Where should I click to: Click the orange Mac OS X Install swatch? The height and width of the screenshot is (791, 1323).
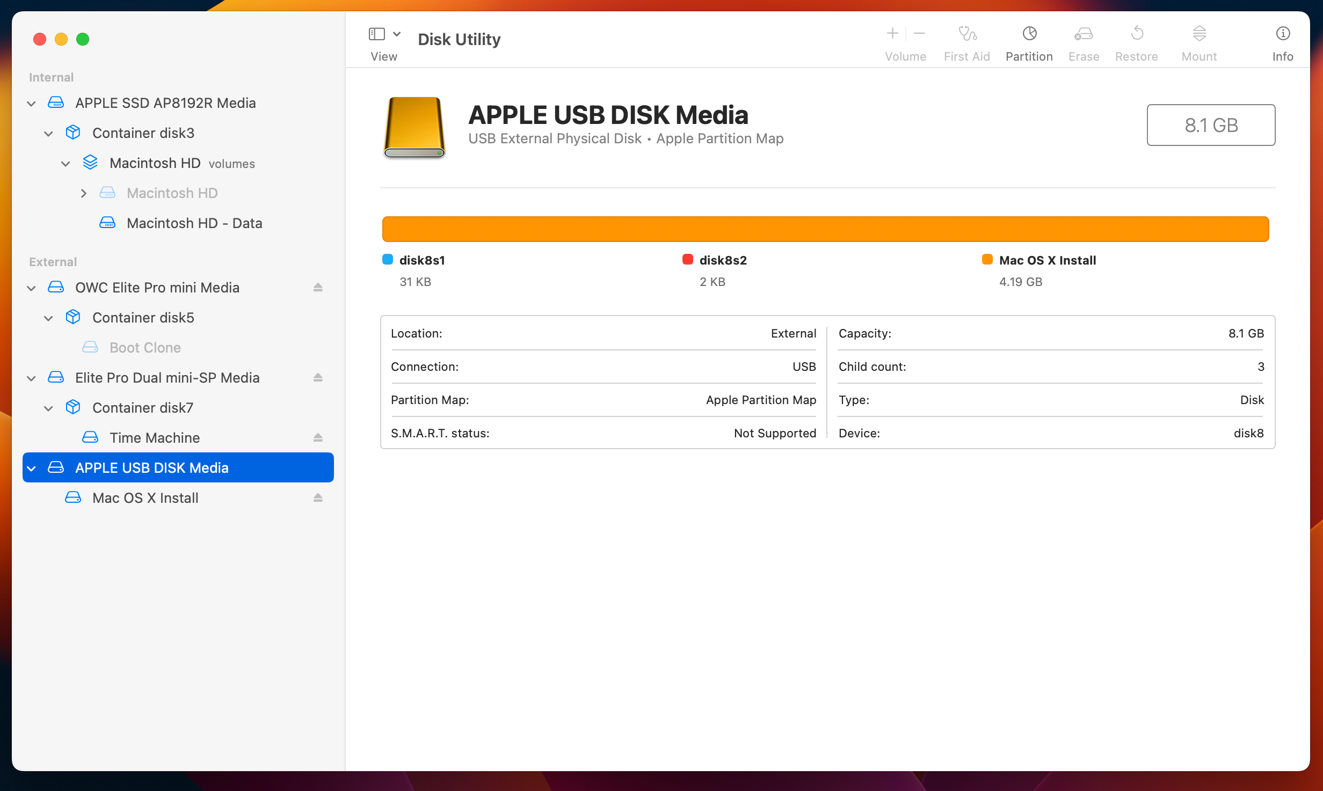point(987,260)
